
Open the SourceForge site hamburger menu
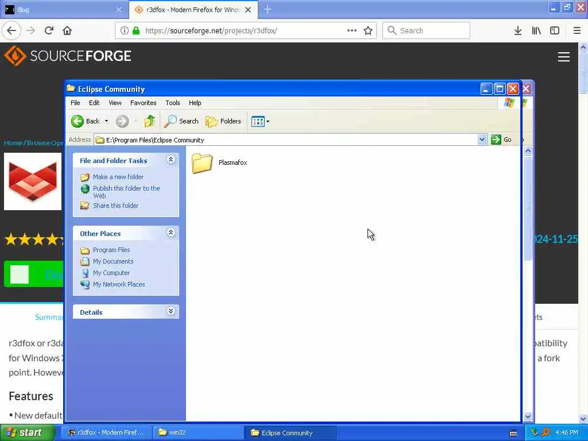[564, 57]
